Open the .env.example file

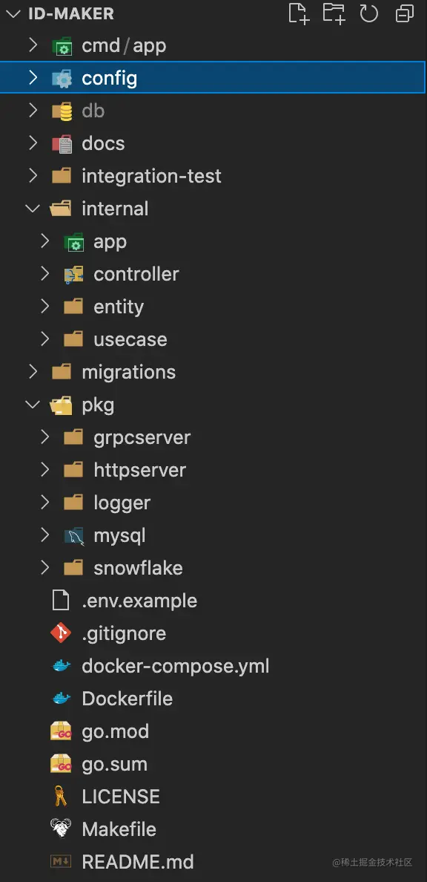point(138,600)
